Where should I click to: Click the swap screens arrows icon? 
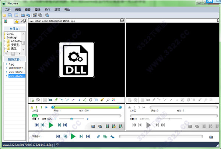click(112, 136)
